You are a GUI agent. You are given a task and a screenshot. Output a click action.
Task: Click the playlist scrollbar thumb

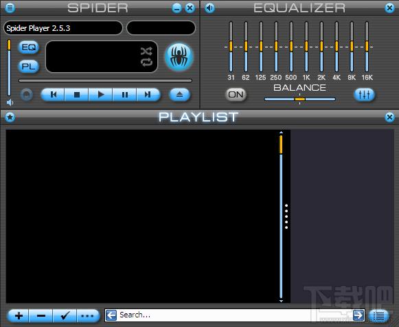click(281, 144)
